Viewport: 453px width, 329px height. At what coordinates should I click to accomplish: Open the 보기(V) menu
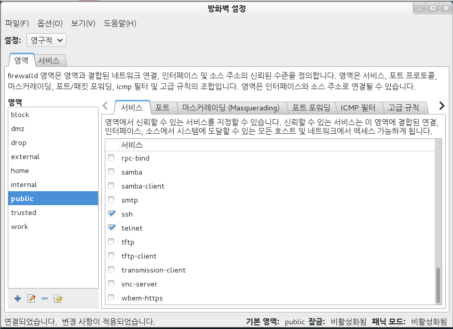83,23
